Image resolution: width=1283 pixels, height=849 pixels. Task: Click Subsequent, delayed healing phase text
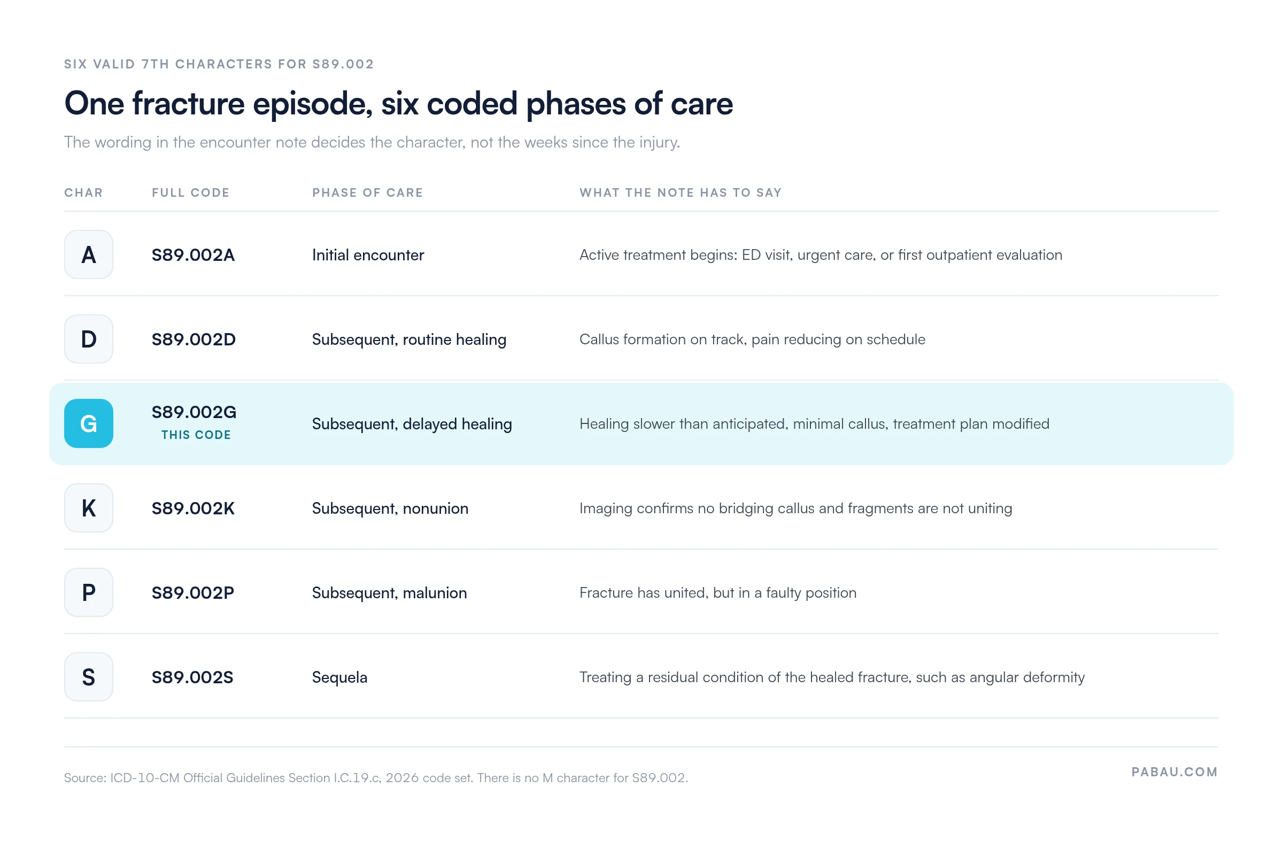pyautogui.click(x=413, y=424)
